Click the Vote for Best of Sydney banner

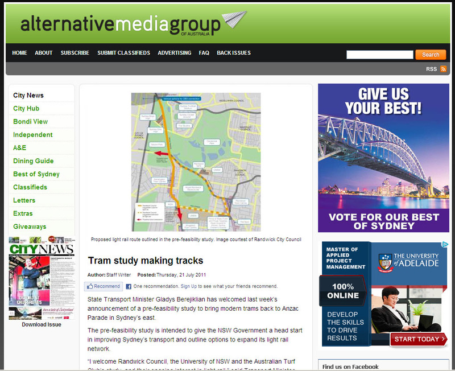383,158
